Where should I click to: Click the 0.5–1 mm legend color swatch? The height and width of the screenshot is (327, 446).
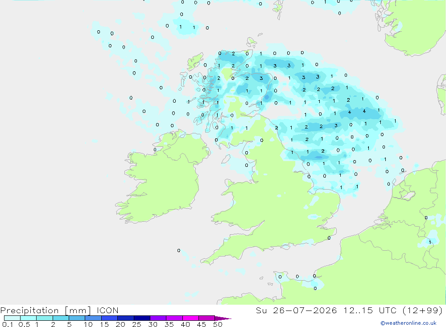pyautogui.click(x=29, y=318)
